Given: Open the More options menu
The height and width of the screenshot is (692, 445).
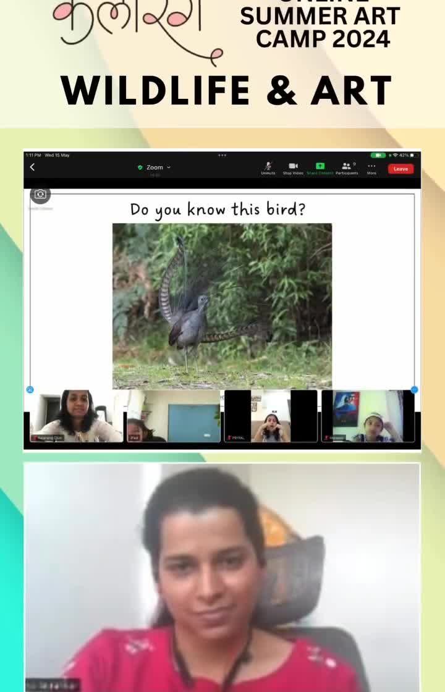Looking at the screenshot, I should click(x=371, y=167).
